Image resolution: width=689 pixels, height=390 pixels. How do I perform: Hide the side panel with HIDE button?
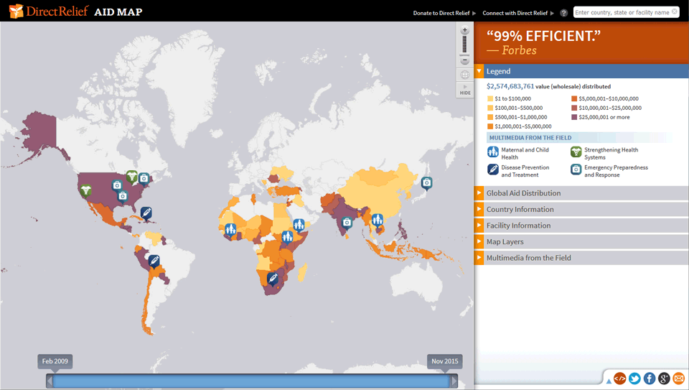pyautogui.click(x=465, y=90)
